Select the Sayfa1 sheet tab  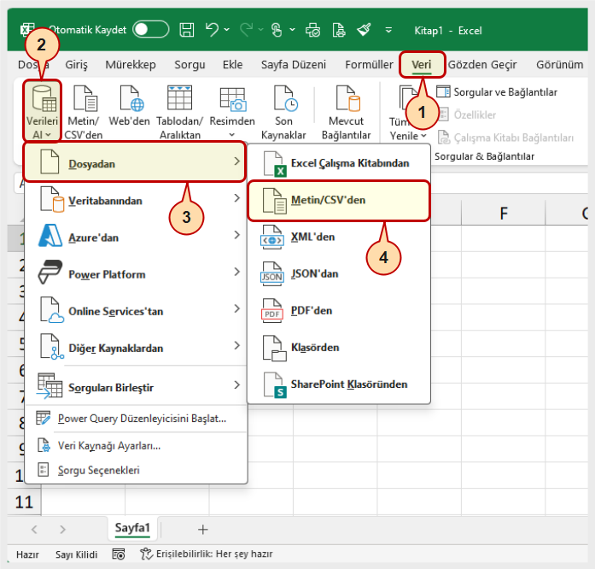tap(132, 528)
